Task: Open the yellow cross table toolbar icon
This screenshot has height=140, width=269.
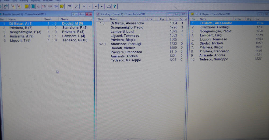Action: click(62, 6)
